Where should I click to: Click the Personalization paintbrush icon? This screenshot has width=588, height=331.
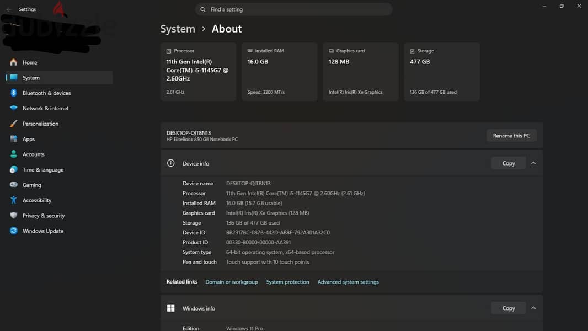(13, 124)
